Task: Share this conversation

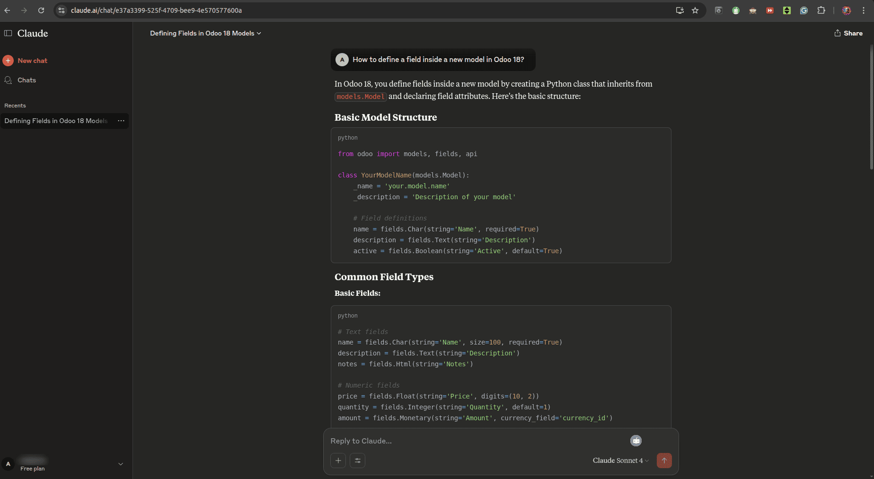Action: (x=848, y=33)
